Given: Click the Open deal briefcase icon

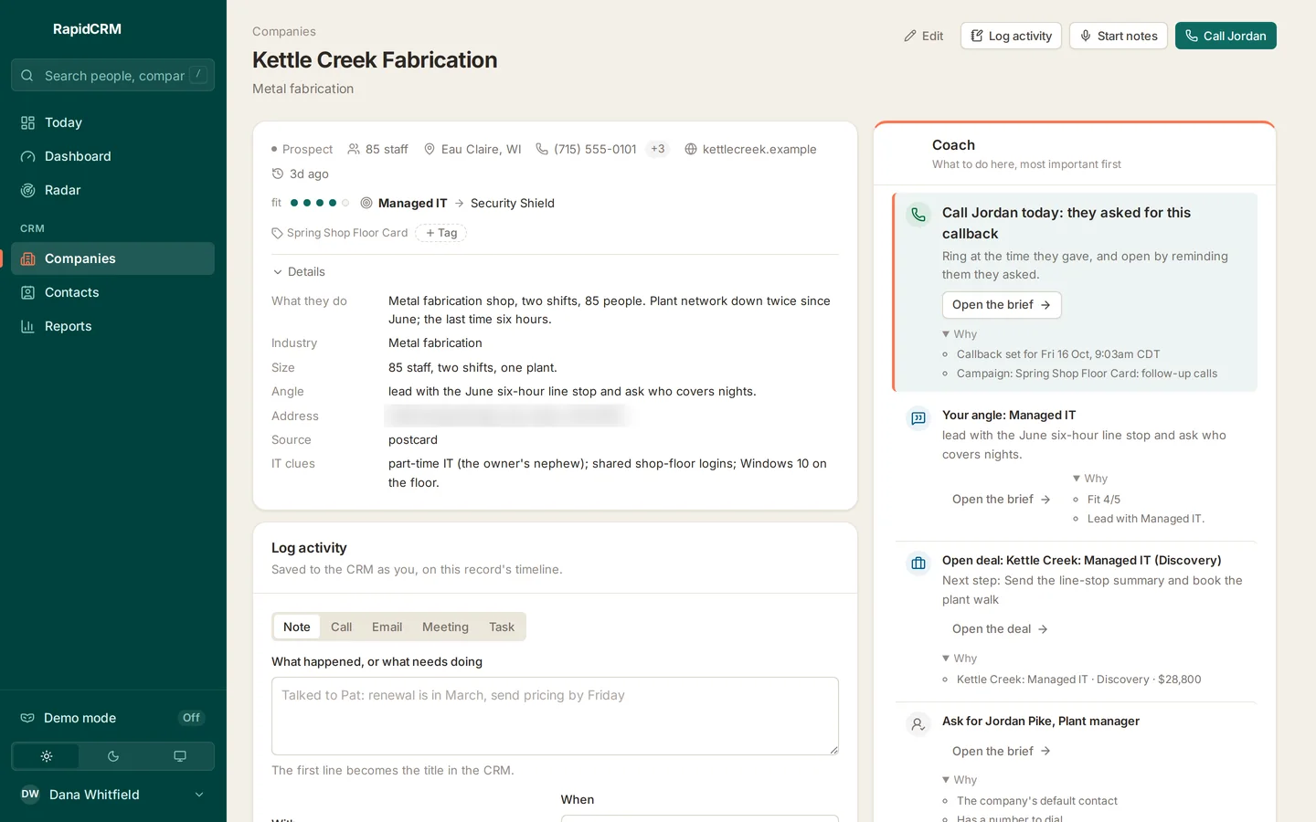Looking at the screenshot, I should click(918, 564).
